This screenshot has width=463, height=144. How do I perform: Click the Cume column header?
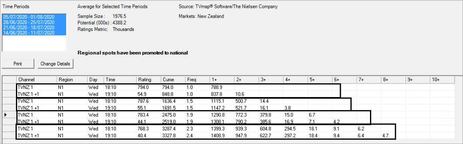coord(173,80)
